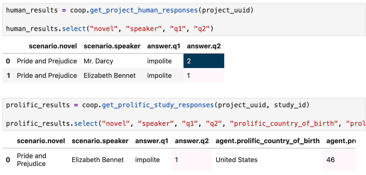Click the answer.q2 header in first table
The image size is (366, 175).
pyautogui.click(x=204, y=46)
